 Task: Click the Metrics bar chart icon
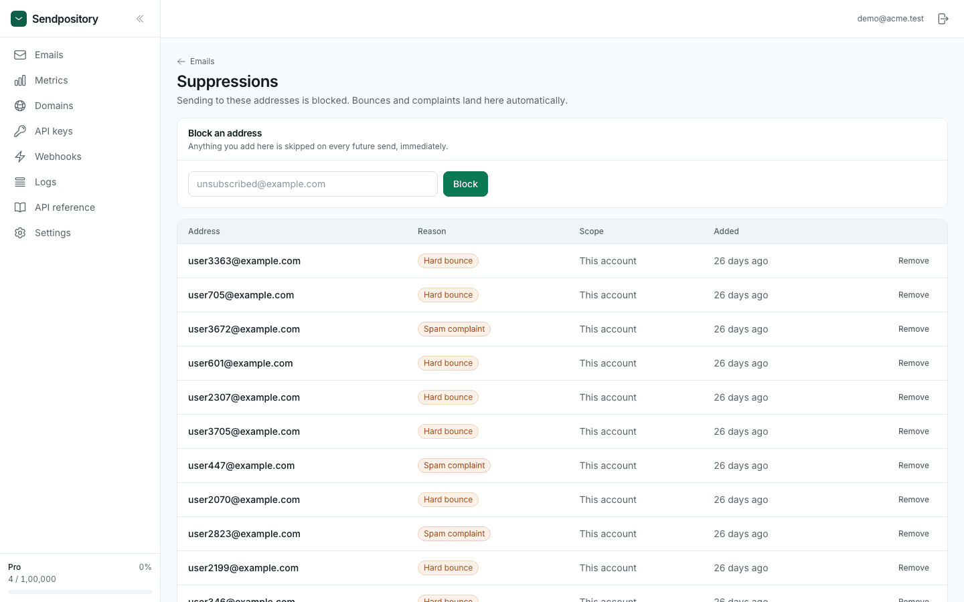[20, 80]
